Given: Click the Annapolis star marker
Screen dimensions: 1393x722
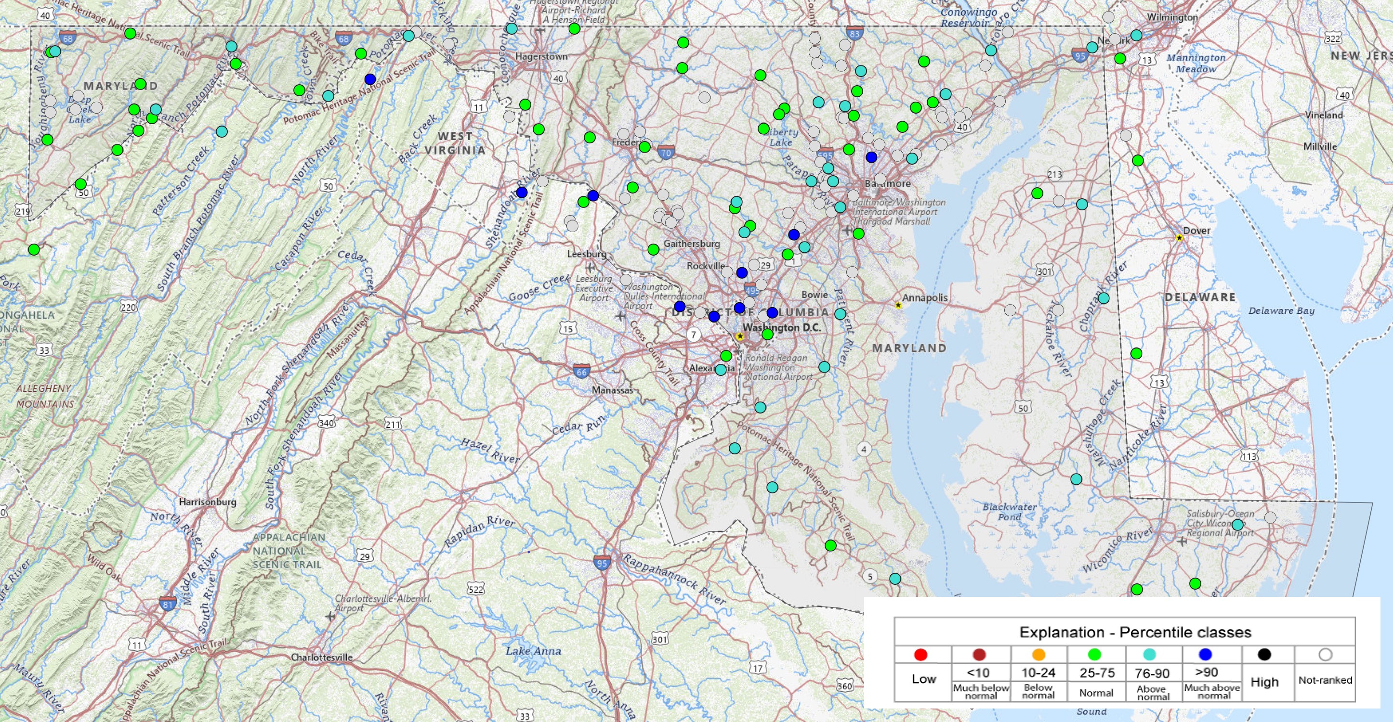Looking at the screenshot, I should [898, 305].
